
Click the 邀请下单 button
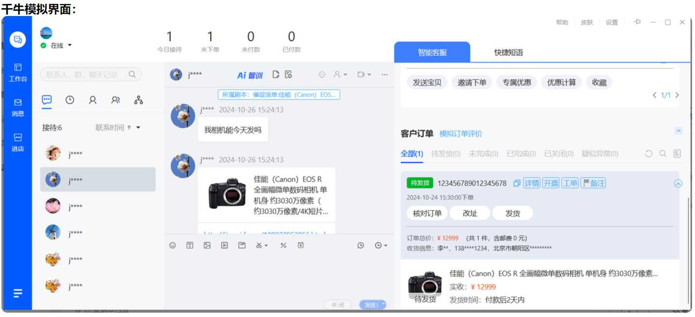472,82
